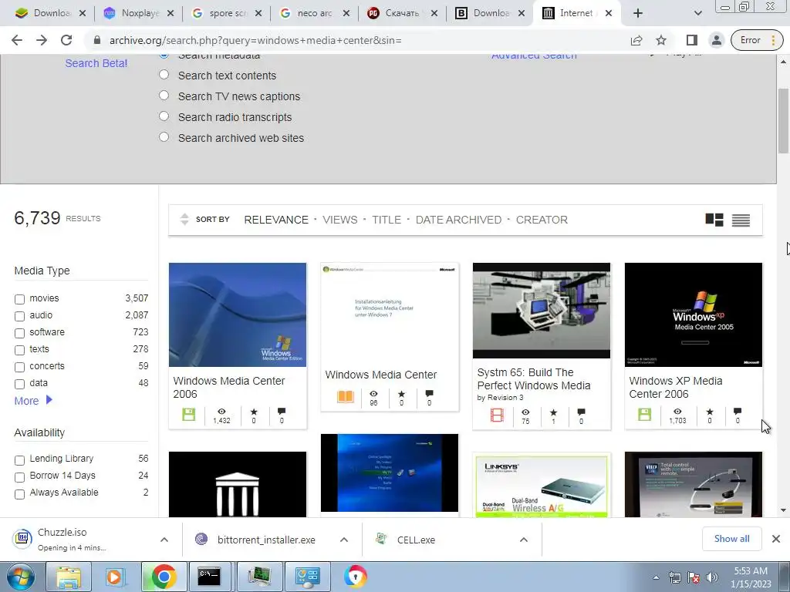Check the audio media type filter
The width and height of the screenshot is (790, 592).
[x=19, y=316]
